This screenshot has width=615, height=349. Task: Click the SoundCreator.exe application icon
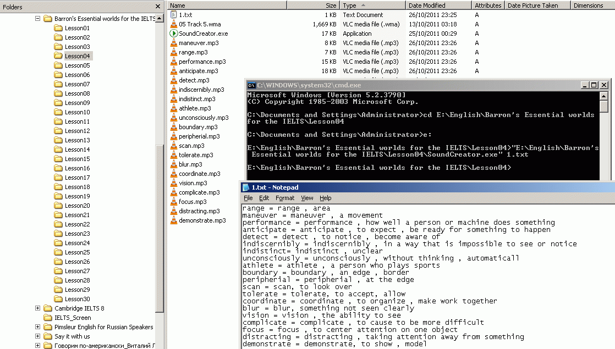pyautogui.click(x=173, y=34)
